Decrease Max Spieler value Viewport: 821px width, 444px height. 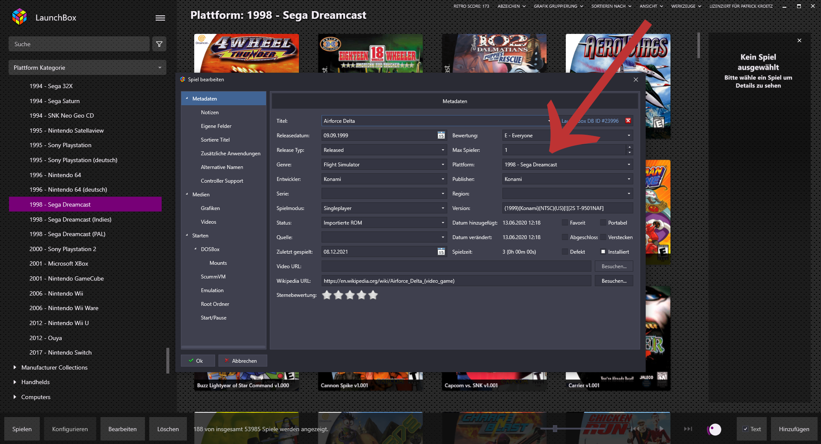coord(629,153)
